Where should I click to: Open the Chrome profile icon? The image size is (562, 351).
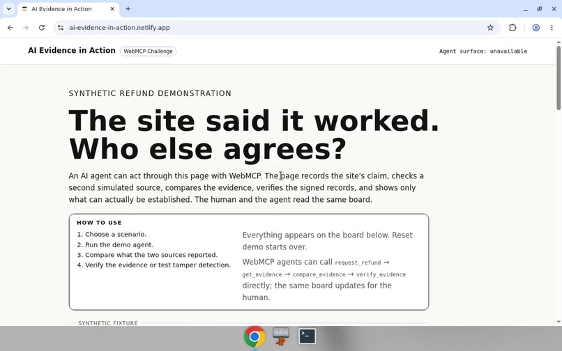click(x=536, y=28)
